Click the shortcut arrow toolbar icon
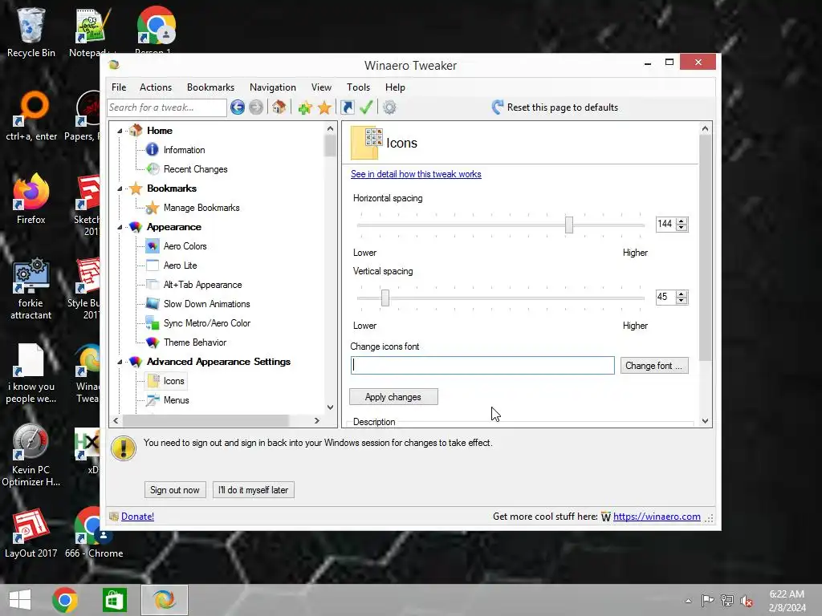The height and width of the screenshot is (616, 822). pyautogui.click(x=347, y=107)
